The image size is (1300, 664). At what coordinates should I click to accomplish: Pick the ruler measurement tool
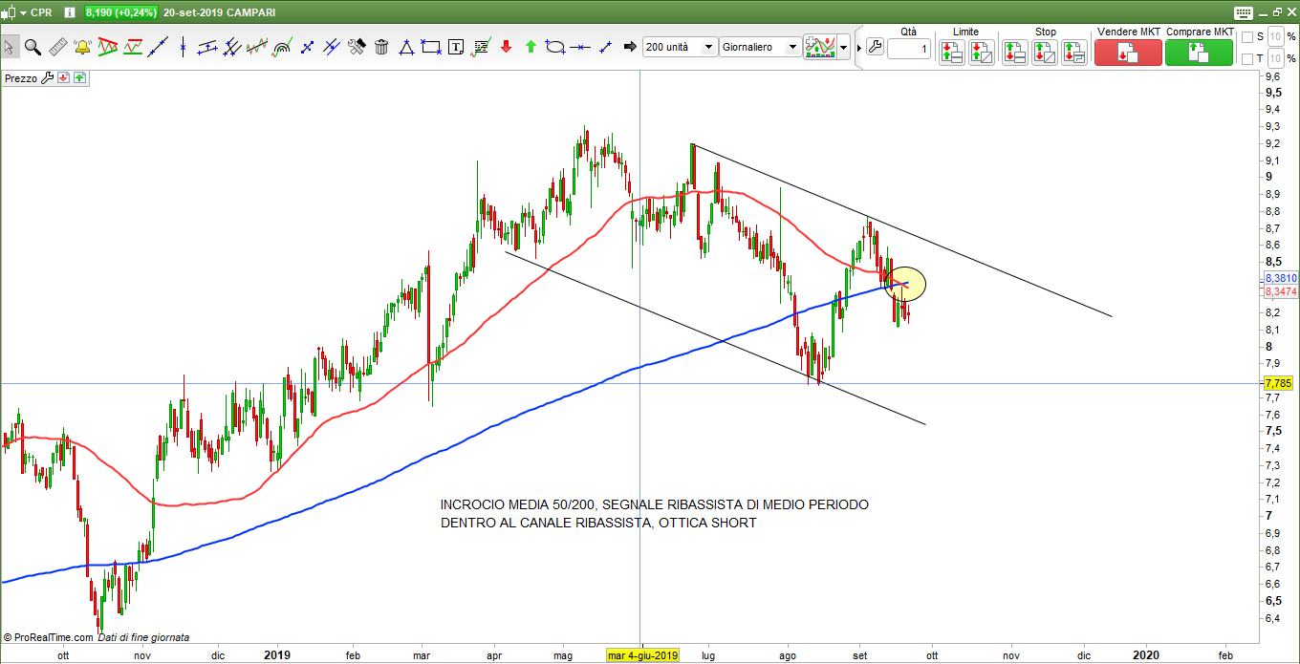[57, 47]
